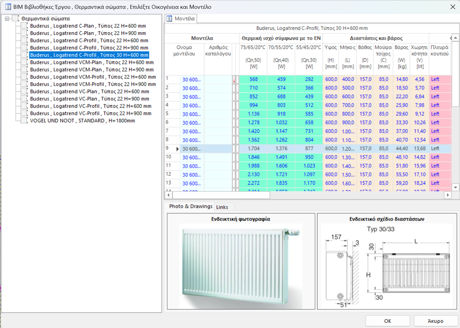Image resolution: width=460 pixels, height=328 pixels.
Task: Click the Θερμαντικά σώματα root folder icon
Action: click(16, 19)
